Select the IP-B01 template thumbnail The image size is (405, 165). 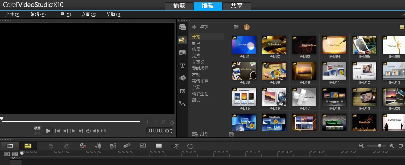(x=244, y=45)
